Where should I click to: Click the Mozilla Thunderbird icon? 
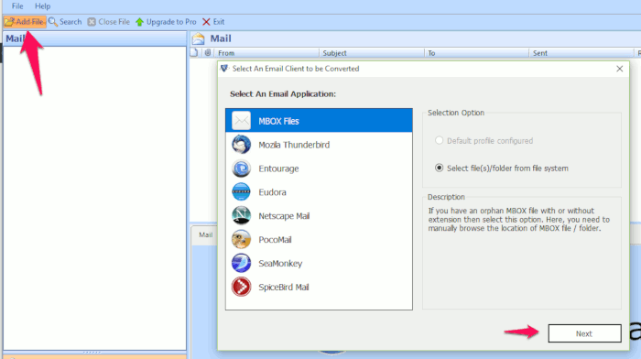pyautogui.click(x=241, y=145)
